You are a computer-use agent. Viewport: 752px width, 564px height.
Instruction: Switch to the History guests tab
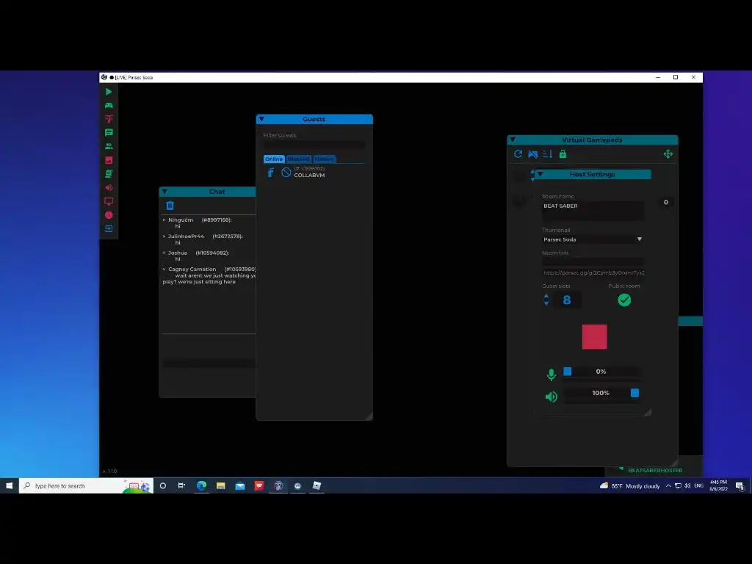(x=324, y=159)
